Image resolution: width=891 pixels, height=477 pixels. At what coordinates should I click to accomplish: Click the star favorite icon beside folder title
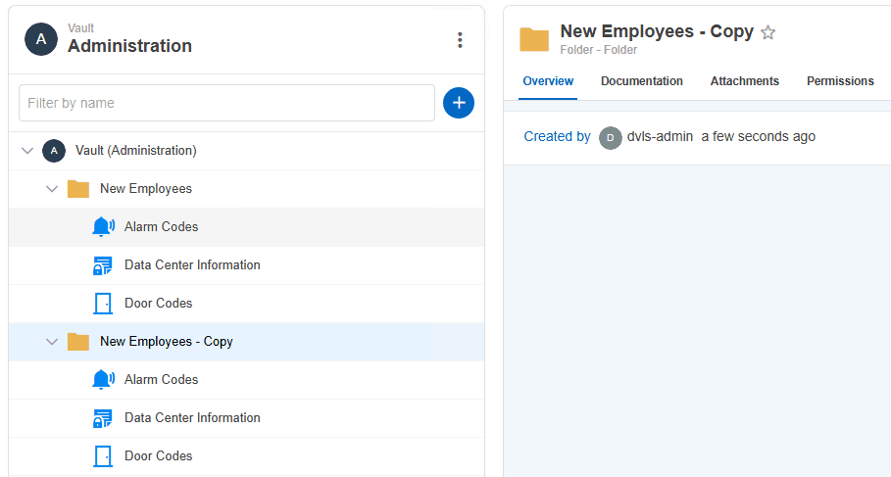[768, 32]
